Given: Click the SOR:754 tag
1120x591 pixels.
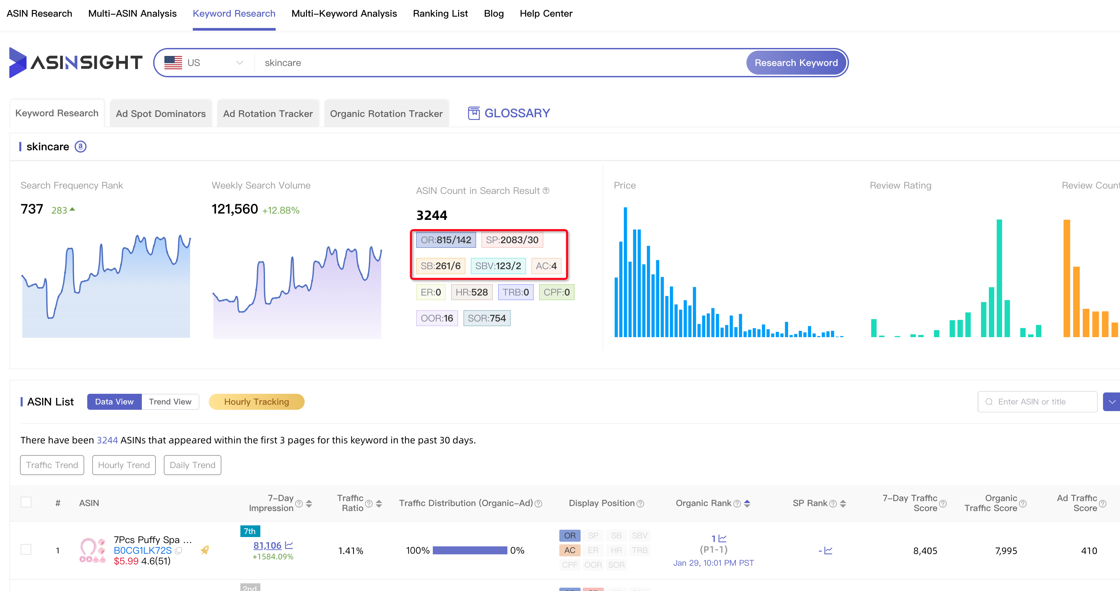Looking at the screenshot, I should click(x=486, y=318).
